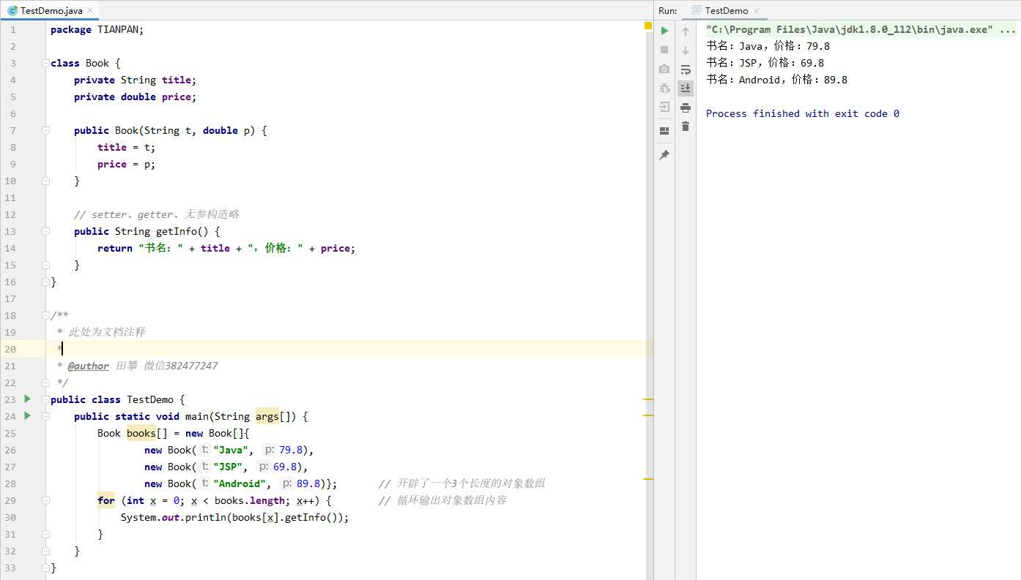The height and width of the screenshot is (580, 1021).
Task: Click the editor vertical scrollbar
Action: coord(648,307)
